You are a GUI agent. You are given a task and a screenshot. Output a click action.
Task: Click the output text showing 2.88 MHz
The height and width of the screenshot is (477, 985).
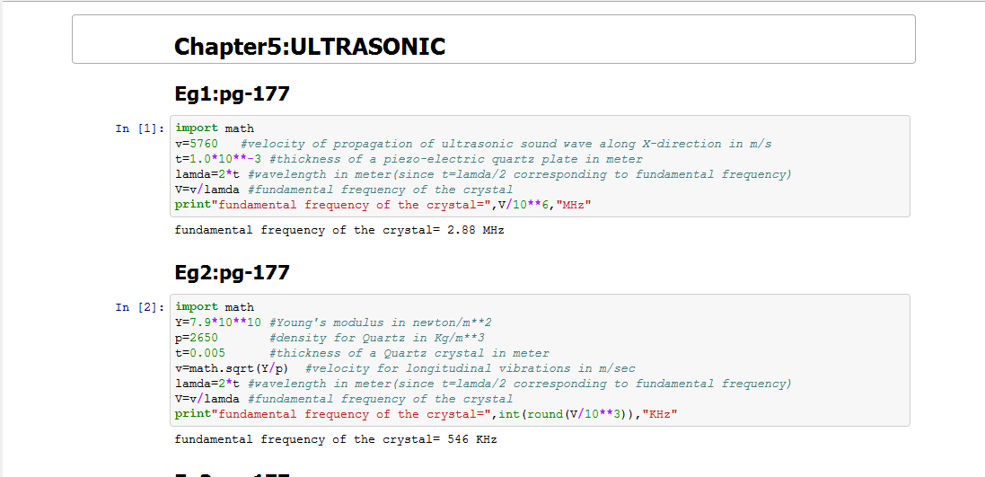[339, 231]
